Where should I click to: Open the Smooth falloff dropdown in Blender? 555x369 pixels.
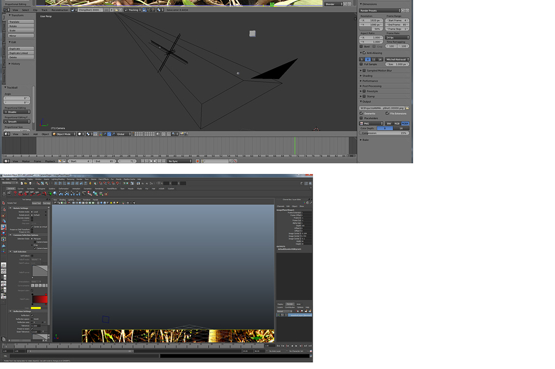(17, 122)
